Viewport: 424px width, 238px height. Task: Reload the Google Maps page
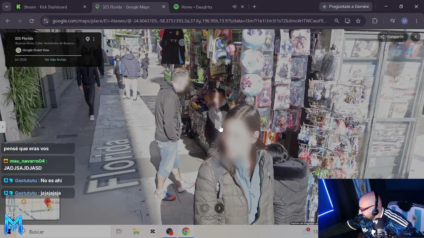31,21
